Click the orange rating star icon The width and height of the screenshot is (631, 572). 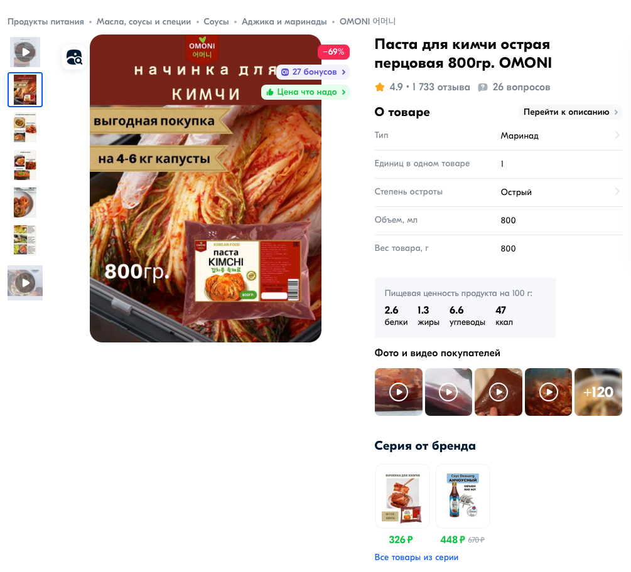click(x=379, y=87)
